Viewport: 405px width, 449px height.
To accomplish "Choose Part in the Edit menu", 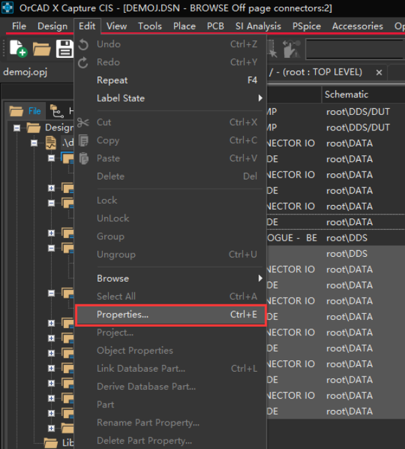I will click(171, 405).
